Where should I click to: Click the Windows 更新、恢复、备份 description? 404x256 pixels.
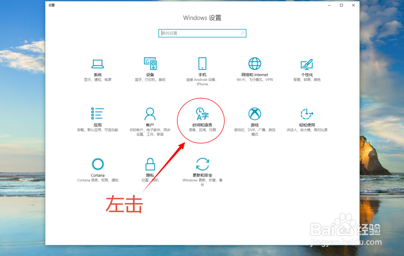tap(202, 182)
